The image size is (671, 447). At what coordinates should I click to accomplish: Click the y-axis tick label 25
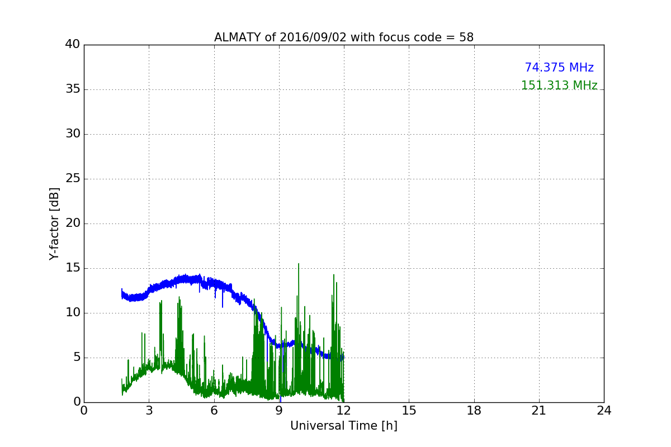click(x=72, y=179)
